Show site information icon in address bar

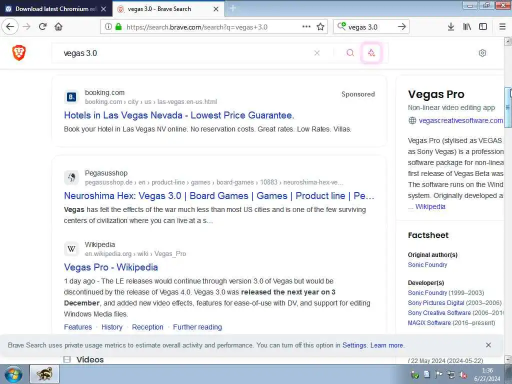click(108, 27)
